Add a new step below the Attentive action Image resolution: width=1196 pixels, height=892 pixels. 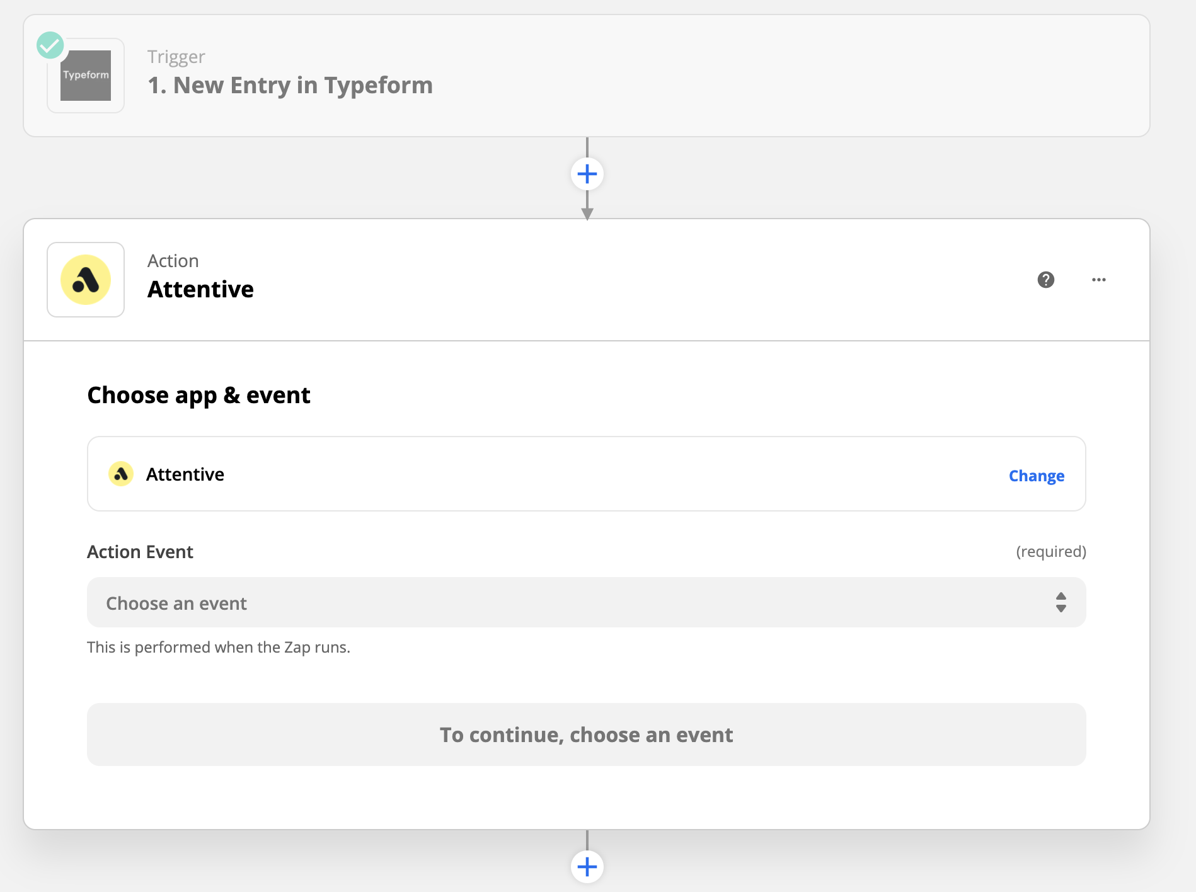click(587, 867)
